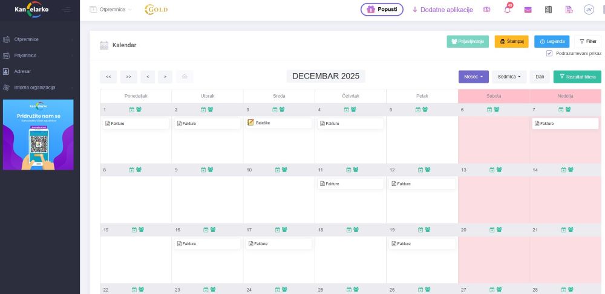Click the Viber community banner

click(x=38, y=135)
